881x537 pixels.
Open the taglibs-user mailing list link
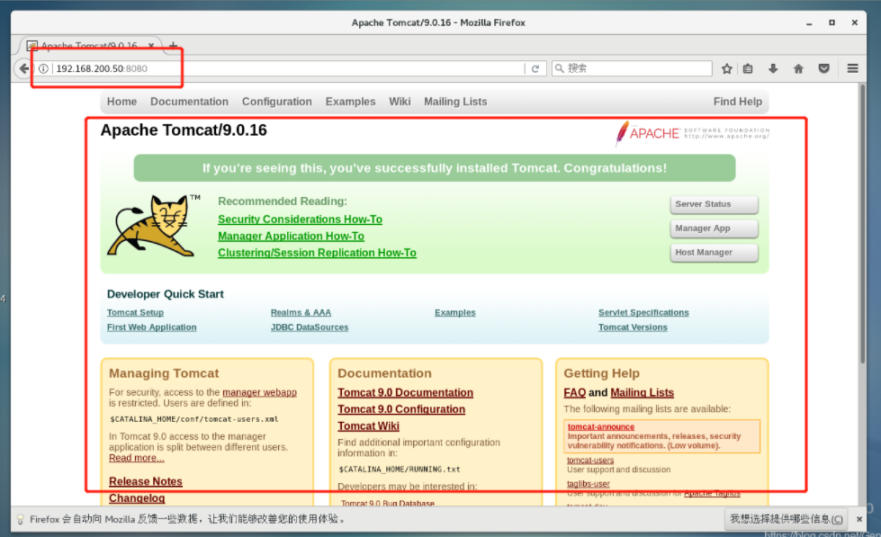(589, 484)
